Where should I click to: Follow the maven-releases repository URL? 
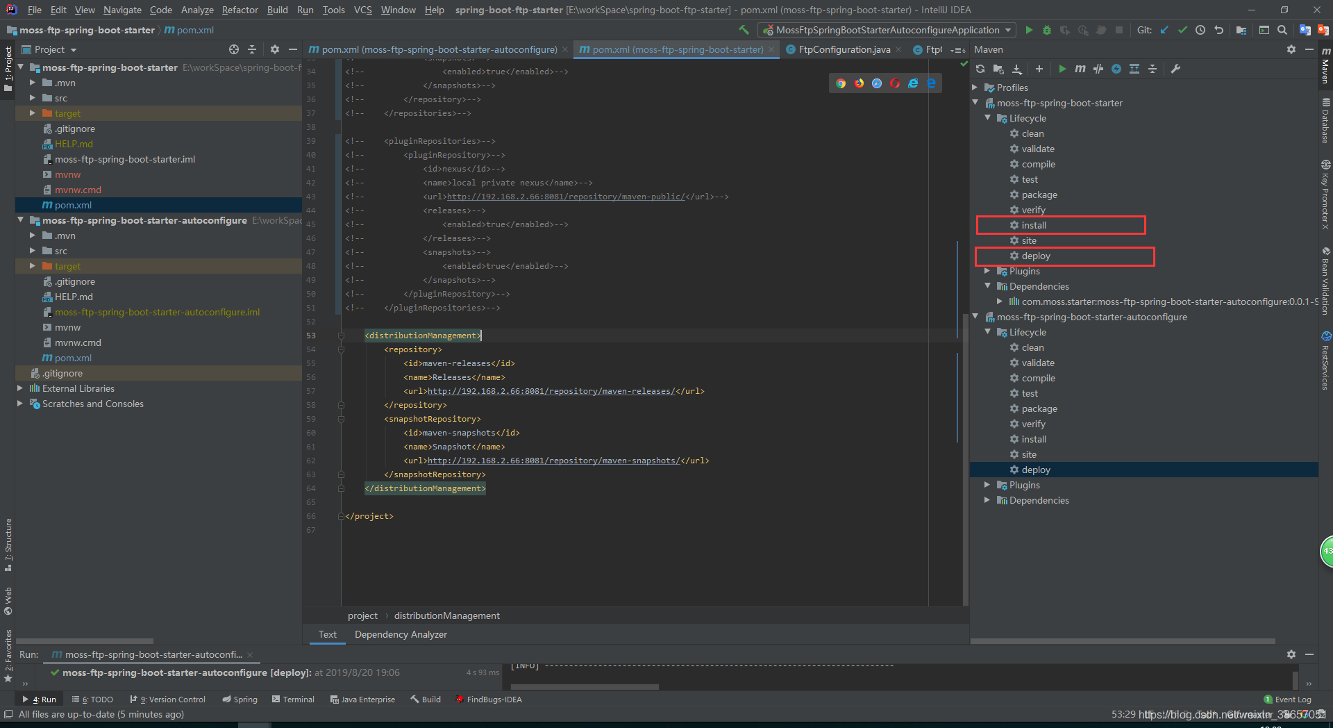coord(551,391)
